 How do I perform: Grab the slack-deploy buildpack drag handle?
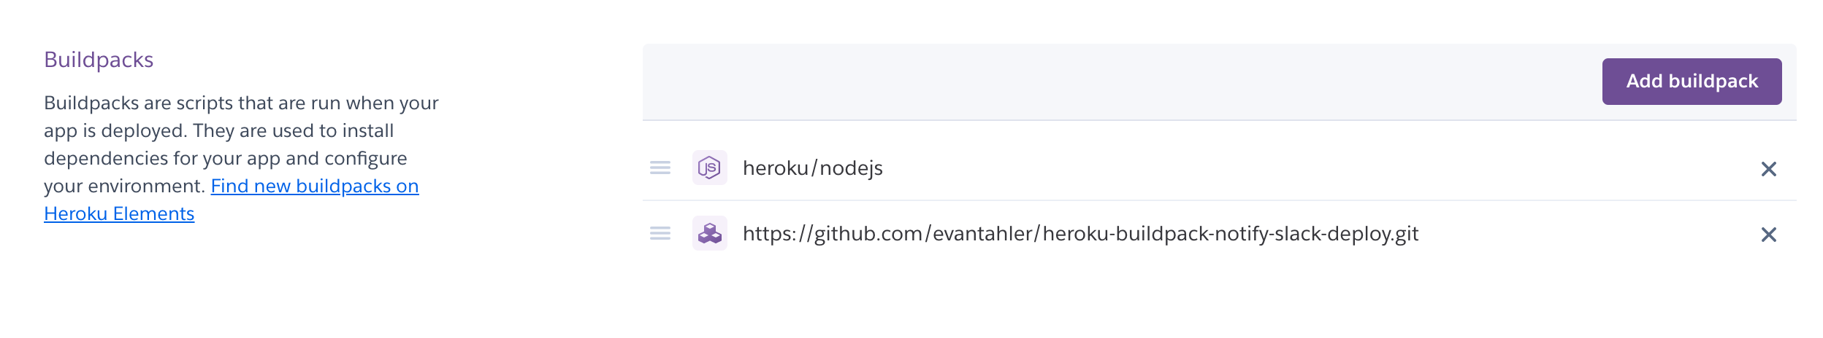coord(660,234)
